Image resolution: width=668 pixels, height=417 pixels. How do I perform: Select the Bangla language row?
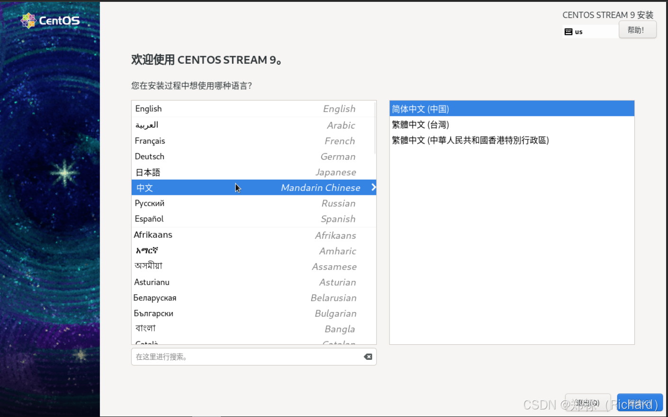pos(253,329)
